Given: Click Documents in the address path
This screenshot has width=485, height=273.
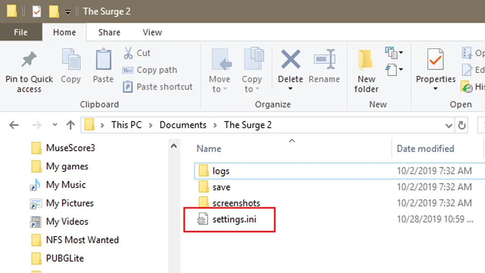Looking at the screenshot, I should (183, 125).
